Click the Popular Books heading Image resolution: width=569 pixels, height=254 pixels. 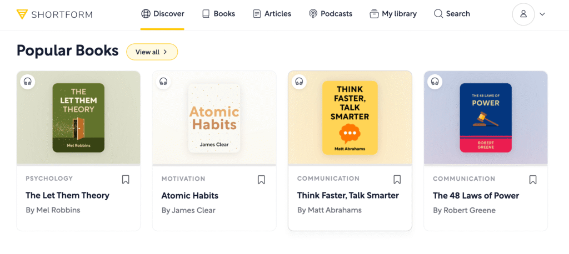click(x=67, y=50)
